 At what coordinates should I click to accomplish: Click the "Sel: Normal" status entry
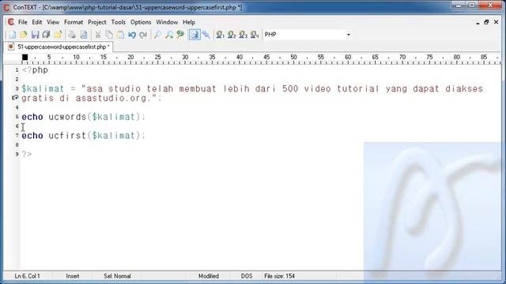coord(117,276)
